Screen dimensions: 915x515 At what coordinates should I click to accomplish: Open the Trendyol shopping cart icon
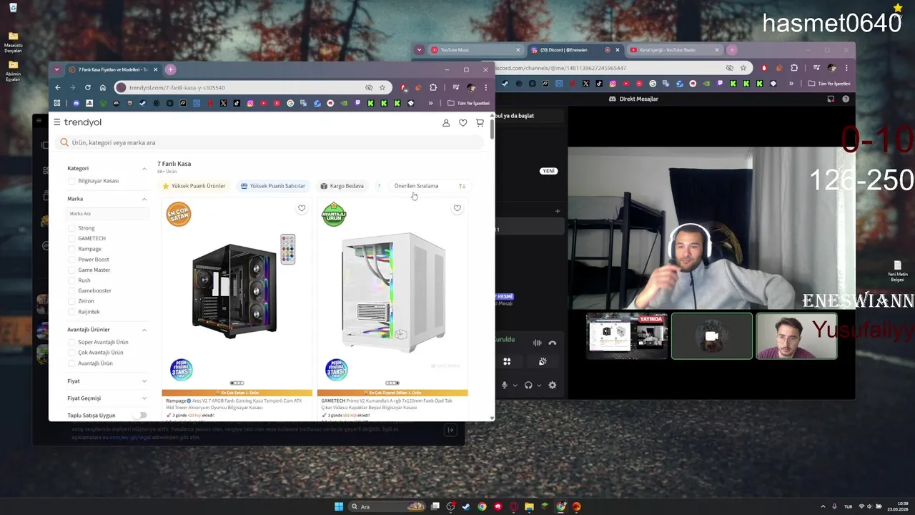coord(480,123)
